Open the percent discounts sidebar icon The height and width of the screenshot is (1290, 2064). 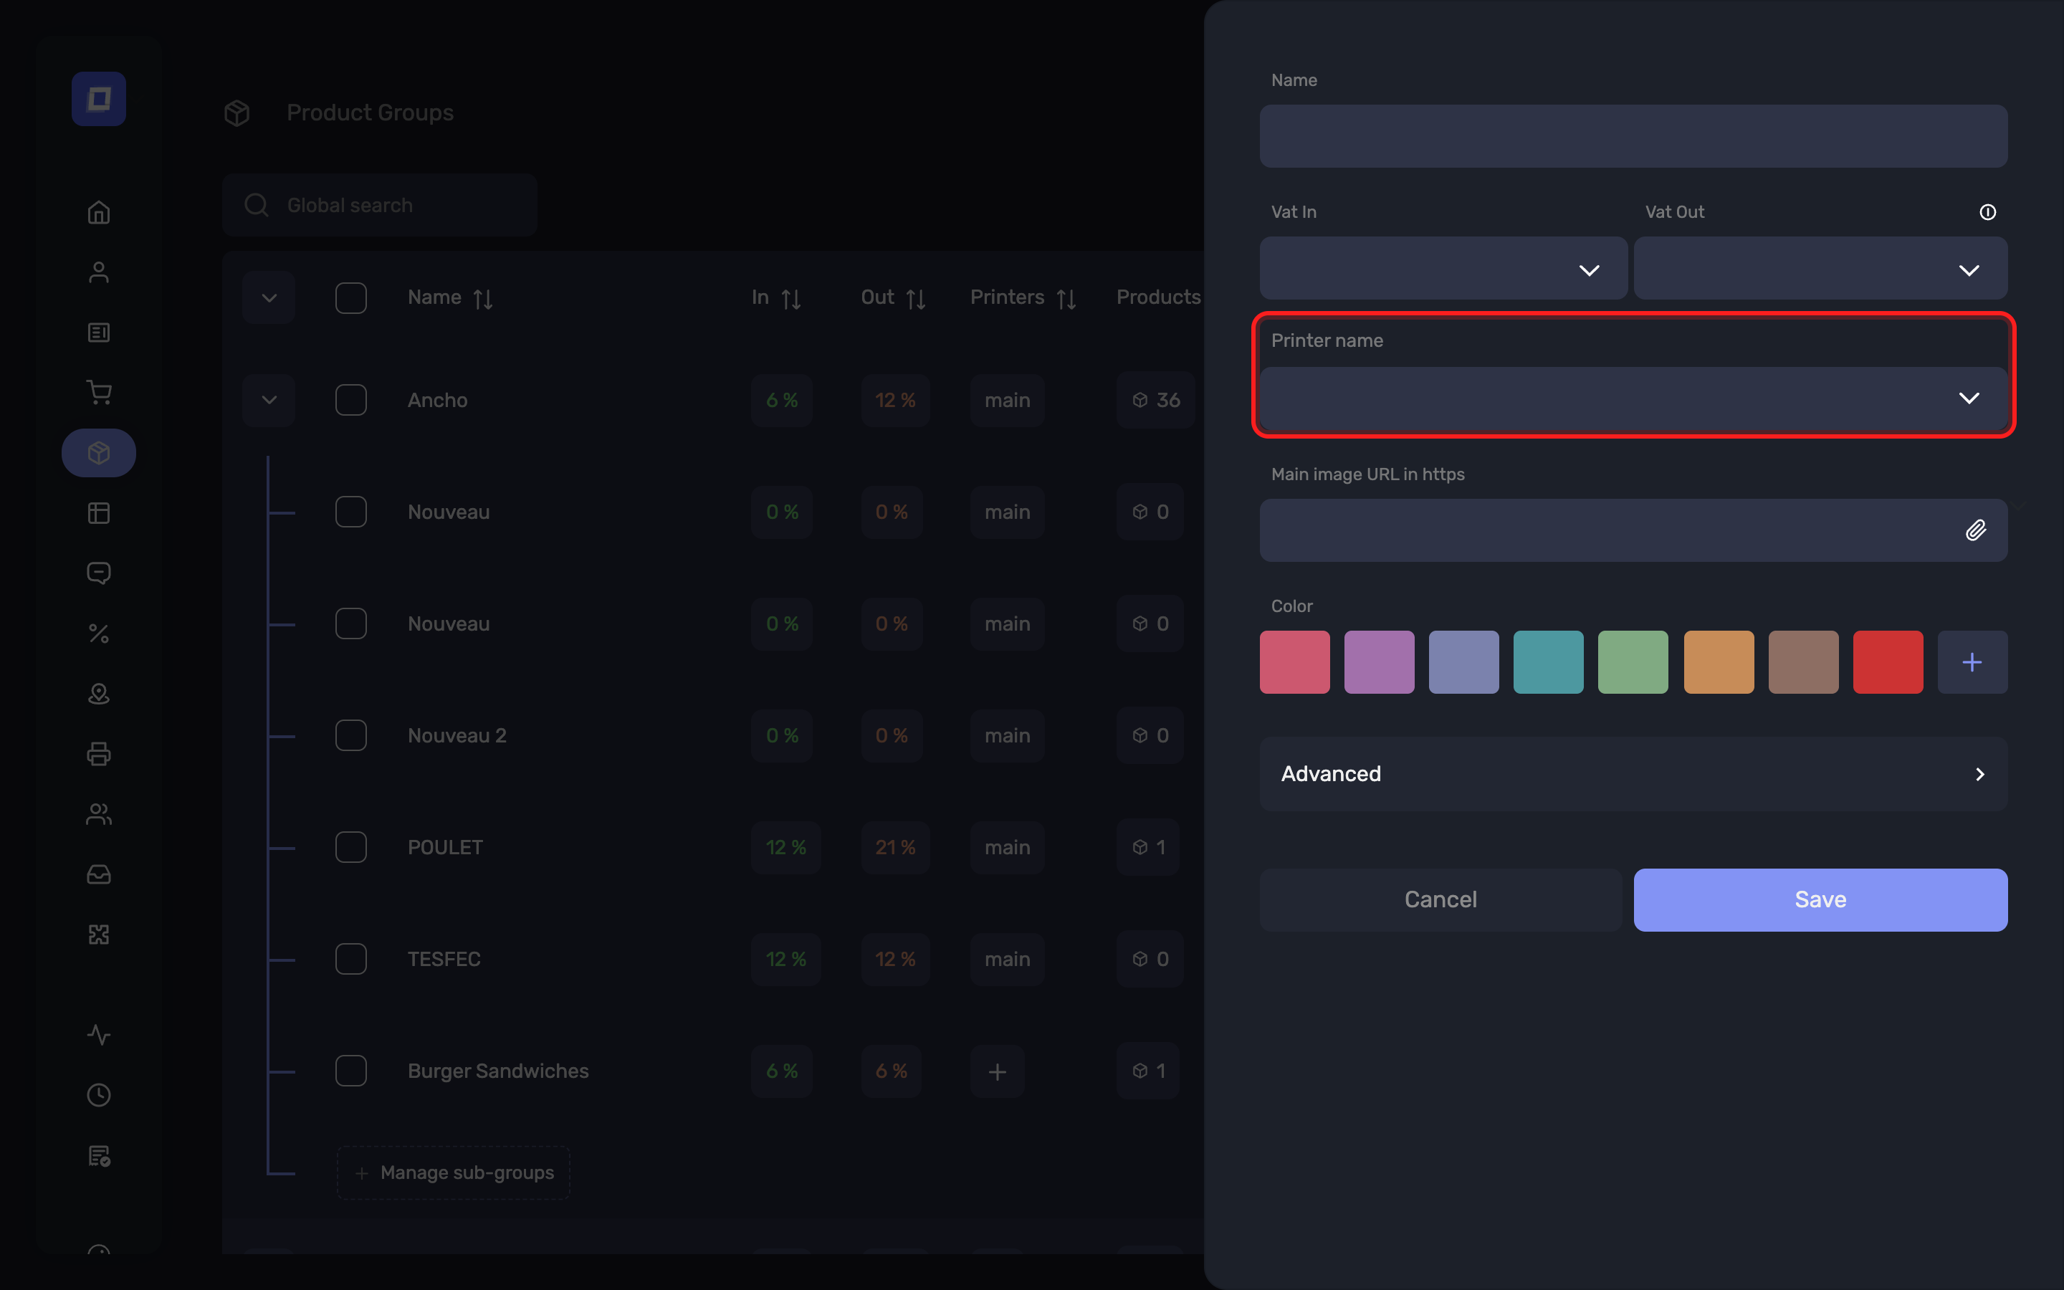coord(99,634)
